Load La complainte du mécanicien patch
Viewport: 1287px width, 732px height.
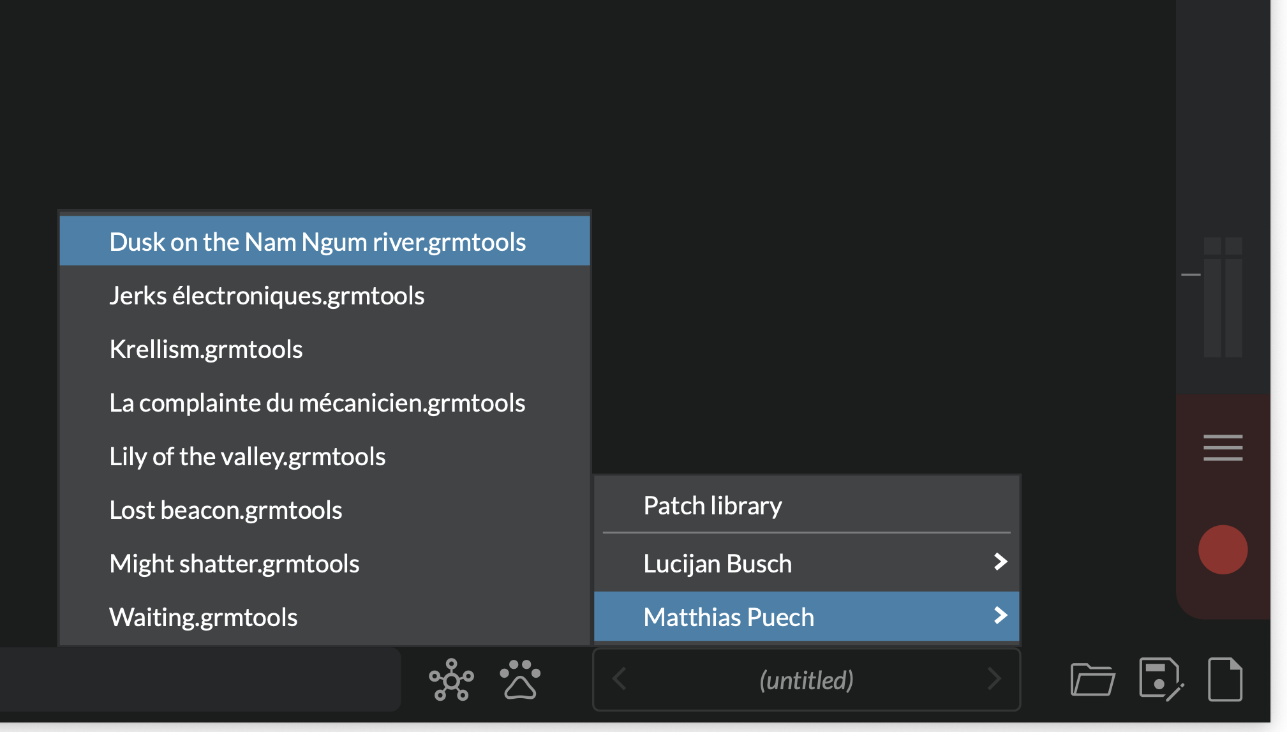tap(317, 403)
